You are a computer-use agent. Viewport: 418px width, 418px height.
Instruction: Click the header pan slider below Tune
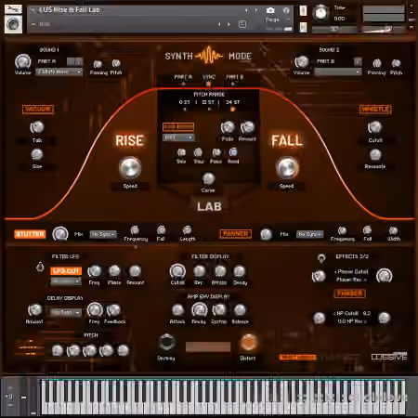click(x=333, y=29)
